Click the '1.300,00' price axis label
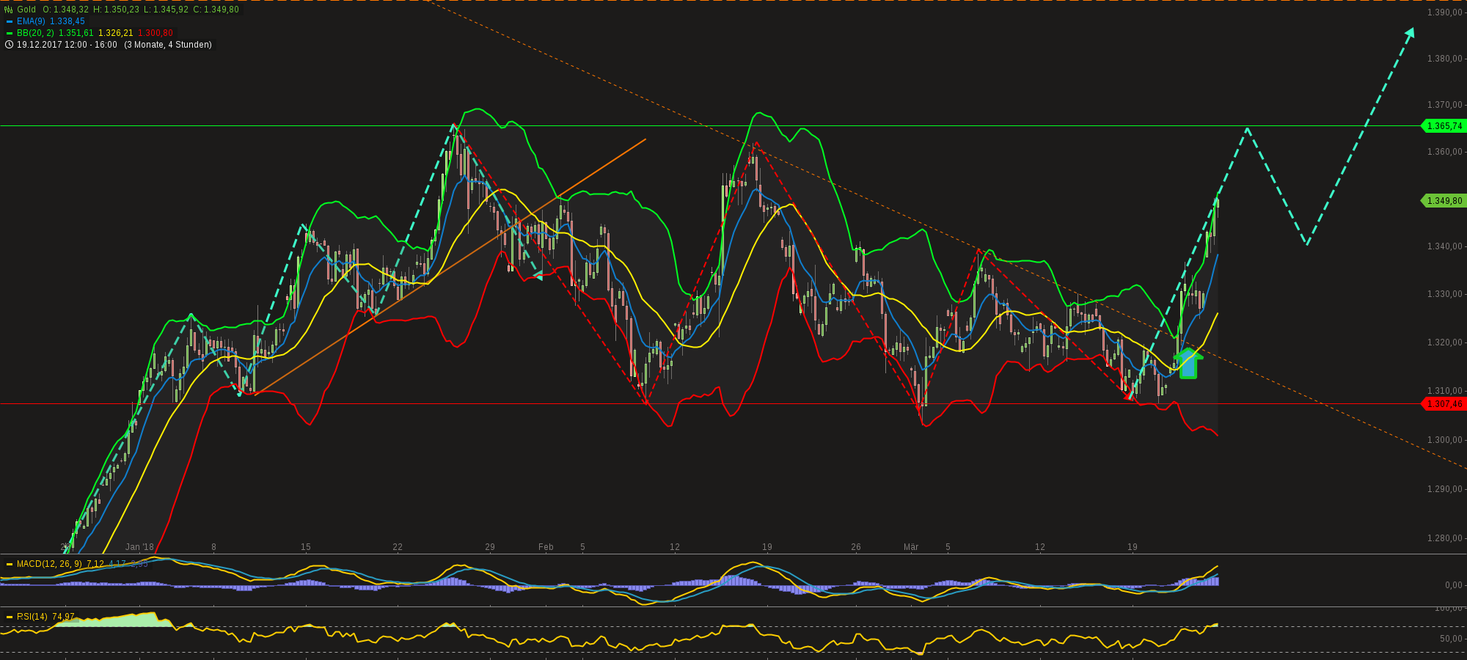 coord(1445,440)
